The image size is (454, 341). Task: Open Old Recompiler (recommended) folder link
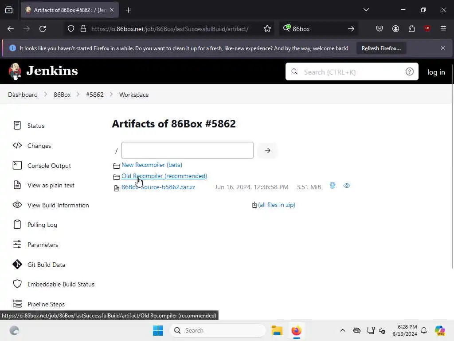pos(164,176)
